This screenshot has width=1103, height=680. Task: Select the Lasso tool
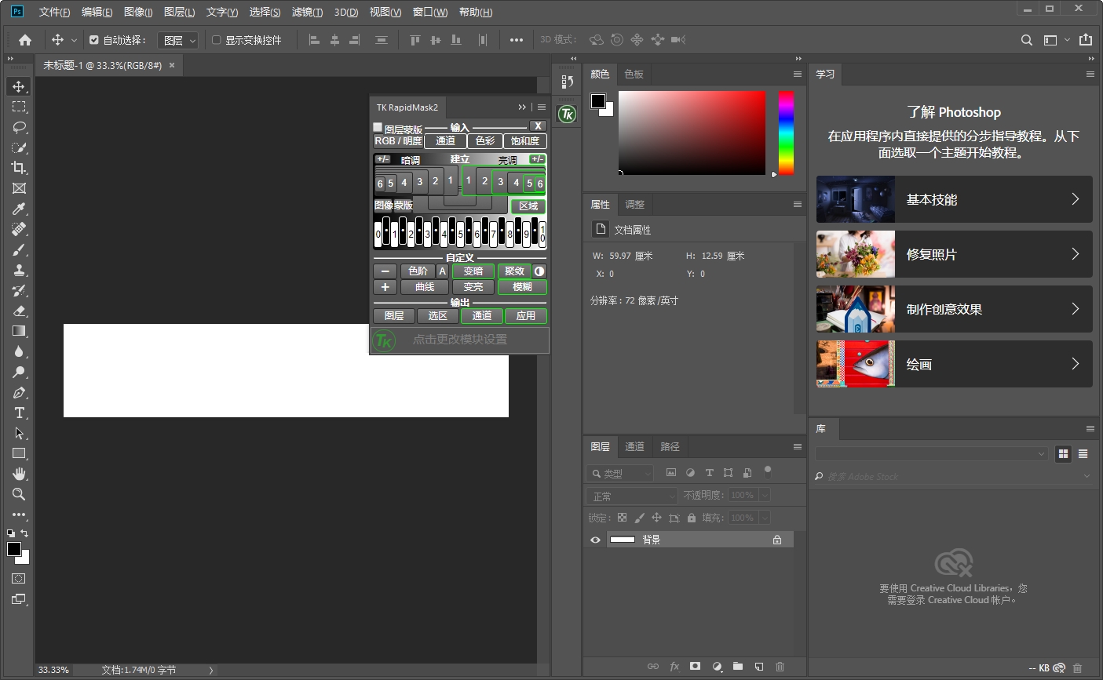pos(19,127)
